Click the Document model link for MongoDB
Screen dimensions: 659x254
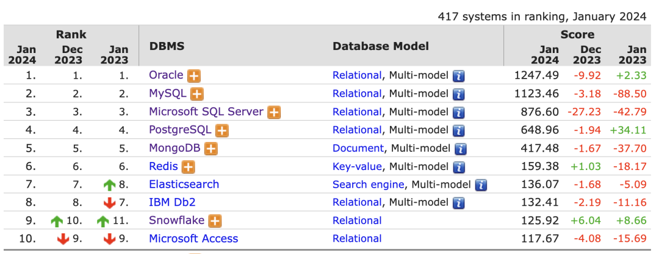coord(358,148)
